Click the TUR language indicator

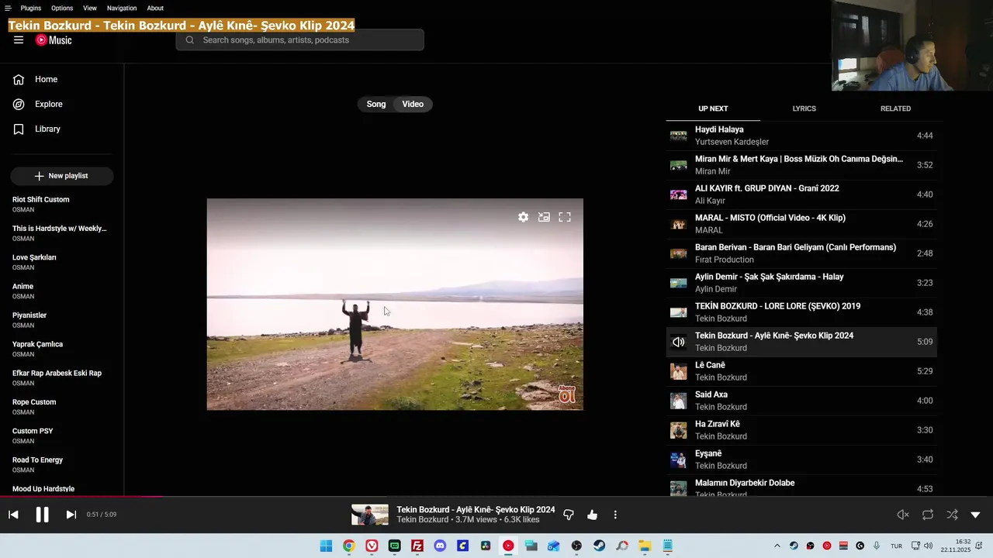tap(896, 546)
